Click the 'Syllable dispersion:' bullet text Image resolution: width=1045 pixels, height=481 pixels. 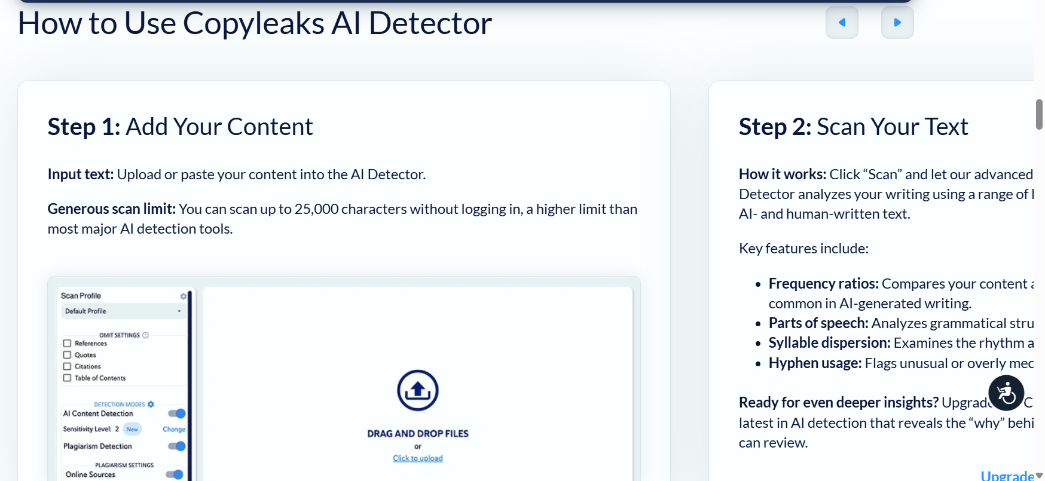[830, 343]
